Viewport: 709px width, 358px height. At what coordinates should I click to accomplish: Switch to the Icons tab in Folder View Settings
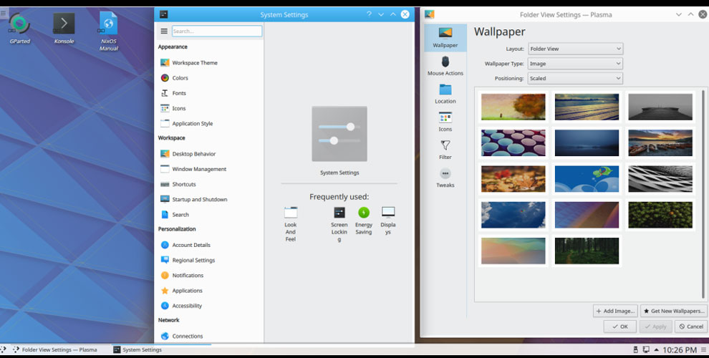pos(445,122)
